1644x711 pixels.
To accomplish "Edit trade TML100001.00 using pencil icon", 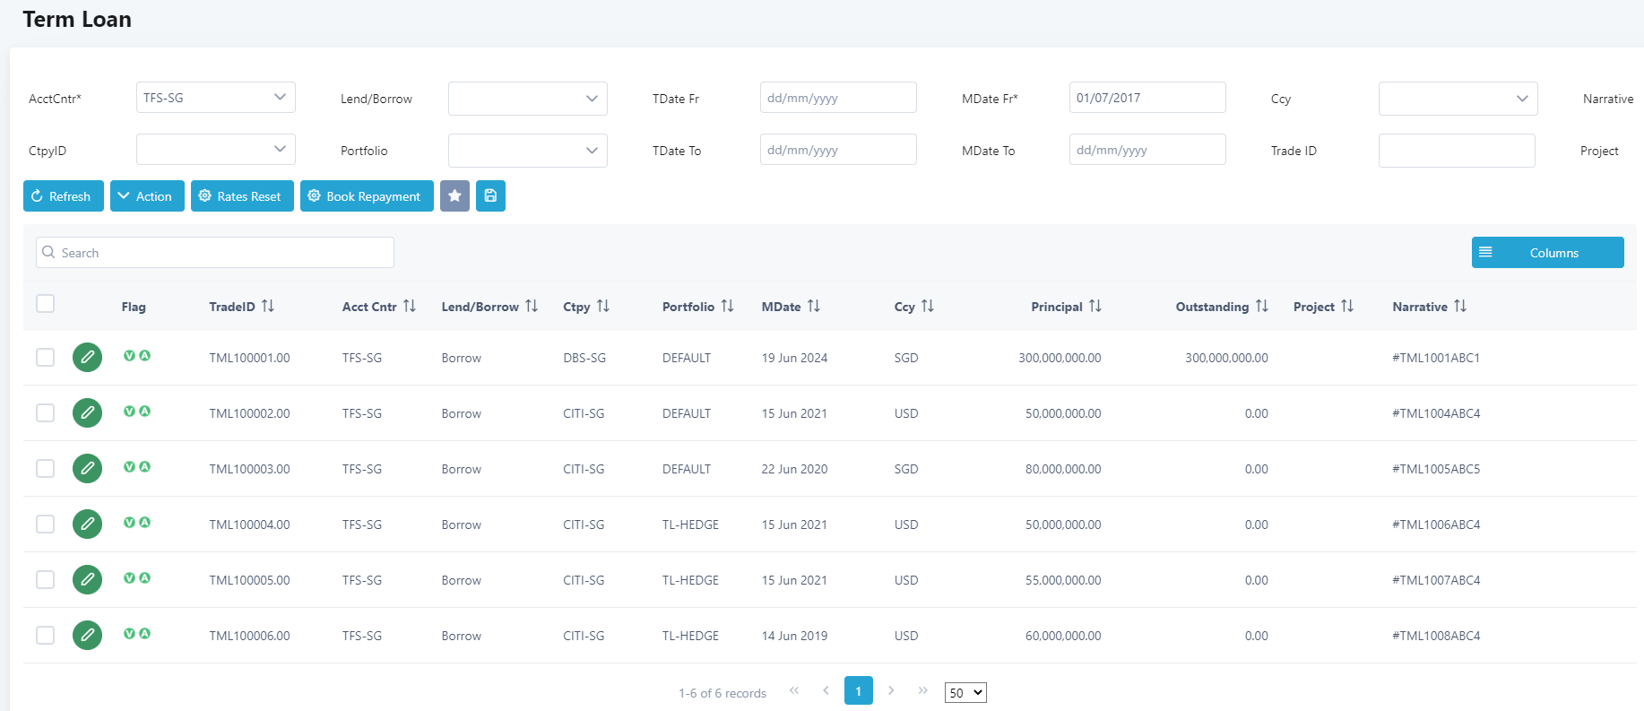I will tap(87, 358).
